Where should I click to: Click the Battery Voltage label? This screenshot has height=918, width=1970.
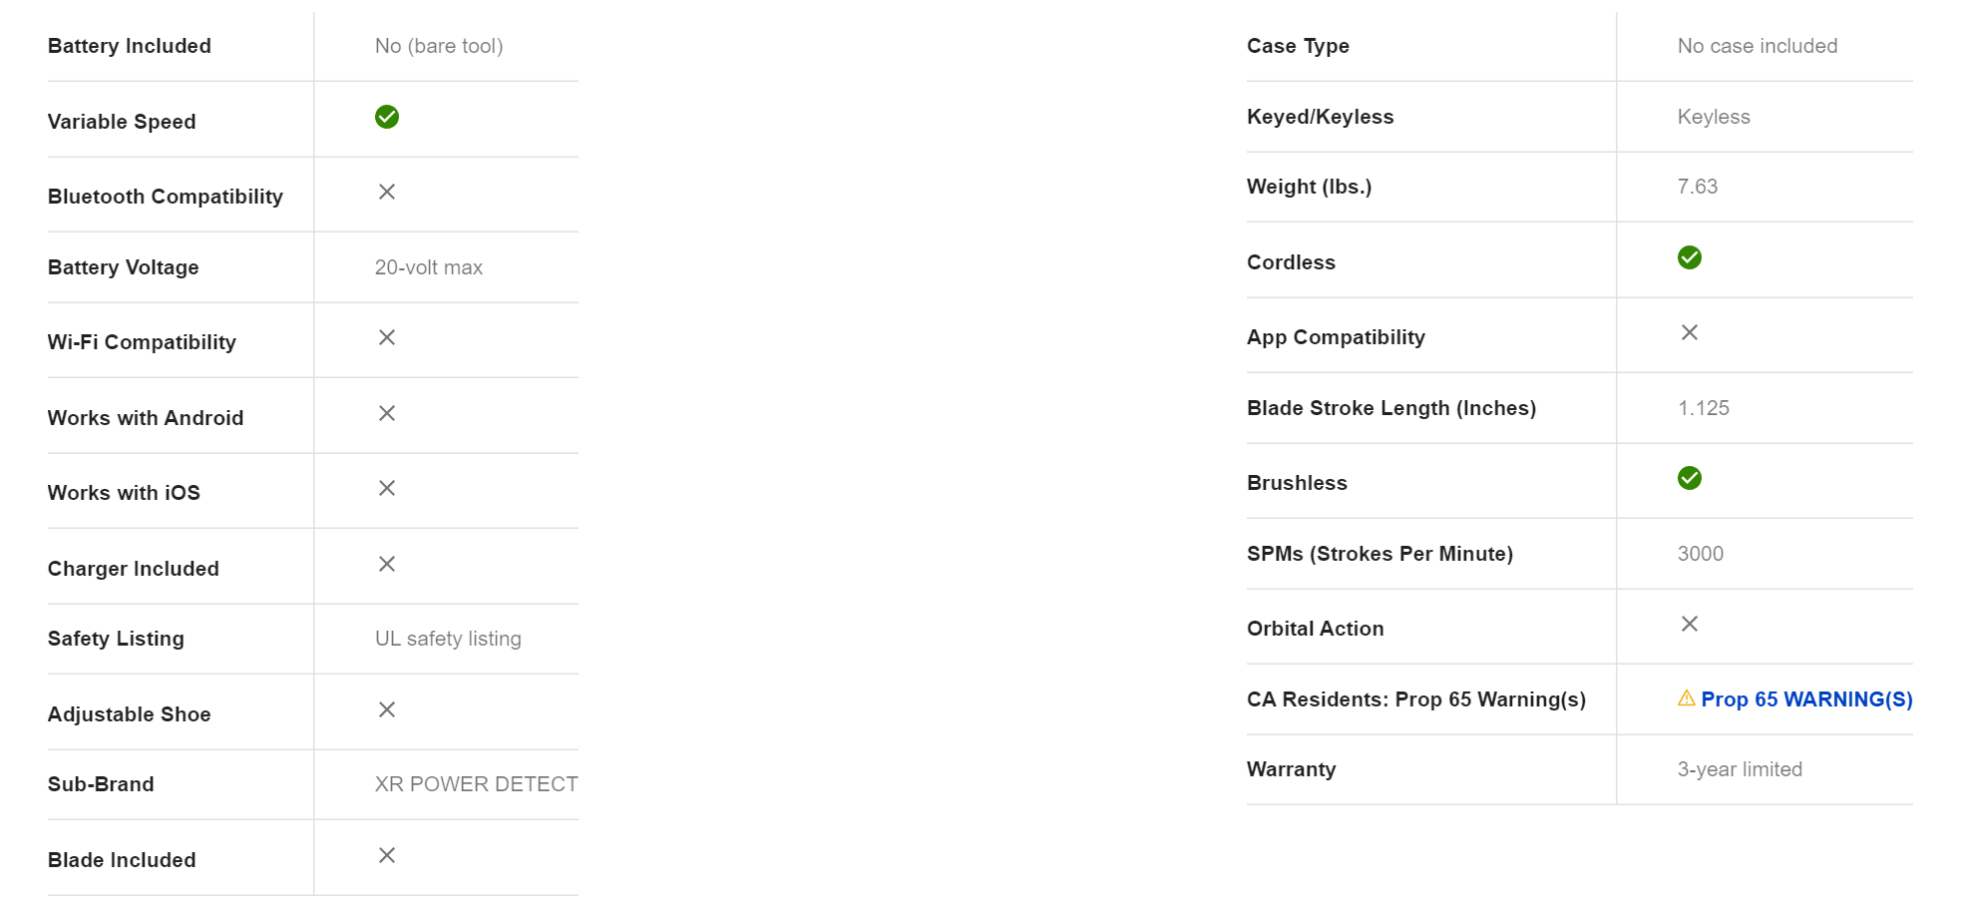coord(124,267)
